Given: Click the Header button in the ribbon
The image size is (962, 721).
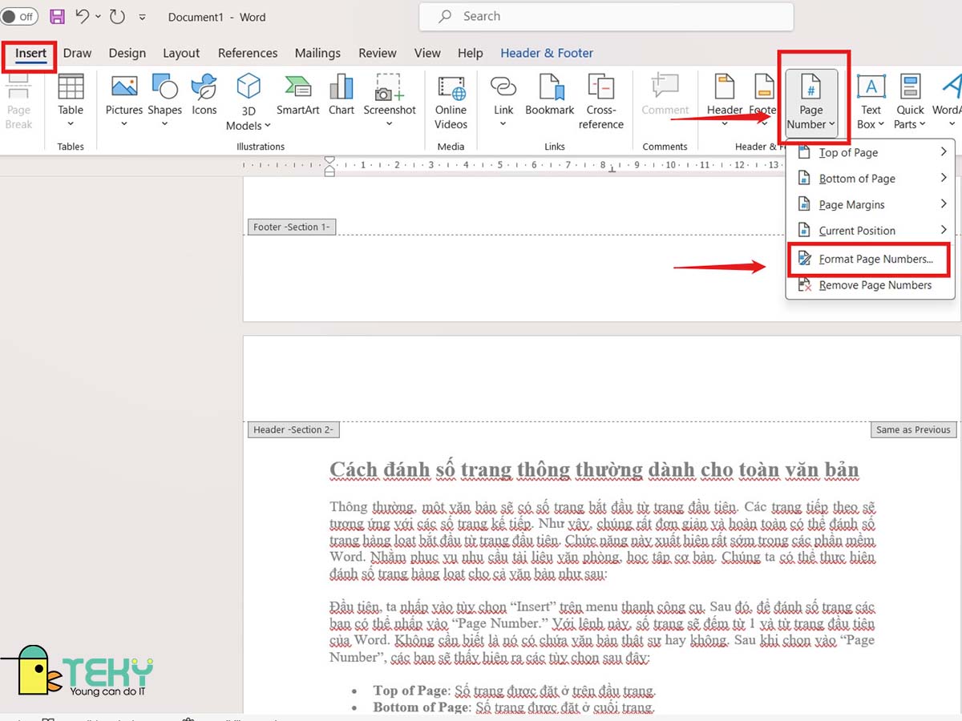Looking at the screenshot, I should point(725,101).
